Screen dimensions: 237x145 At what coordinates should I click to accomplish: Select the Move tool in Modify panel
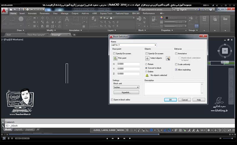[x=42, y=18]
